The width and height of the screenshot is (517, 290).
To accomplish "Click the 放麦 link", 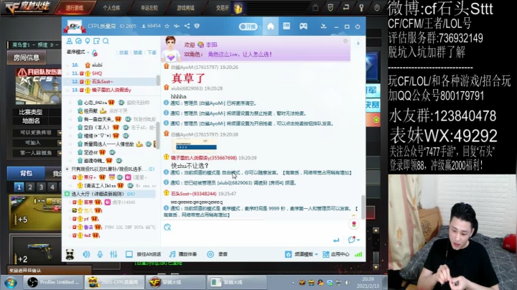I will coord(124,52).
